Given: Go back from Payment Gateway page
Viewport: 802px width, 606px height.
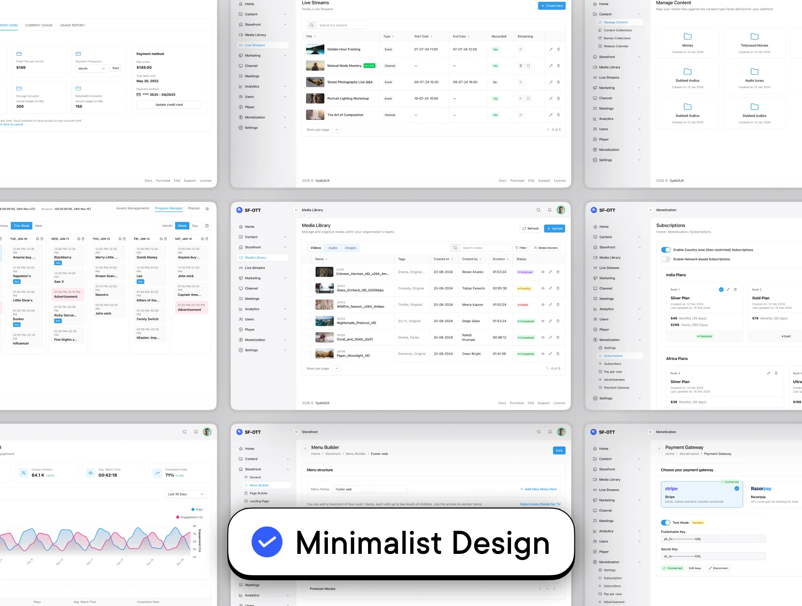Looking at the screenshot, I should [659, 449].
